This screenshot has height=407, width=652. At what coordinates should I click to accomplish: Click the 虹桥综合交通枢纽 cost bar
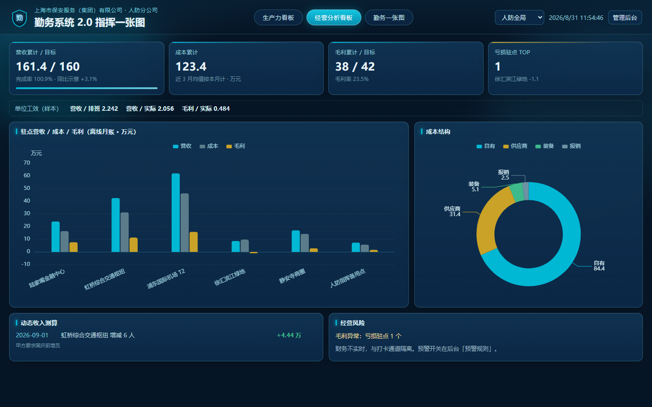pos(125,232)
